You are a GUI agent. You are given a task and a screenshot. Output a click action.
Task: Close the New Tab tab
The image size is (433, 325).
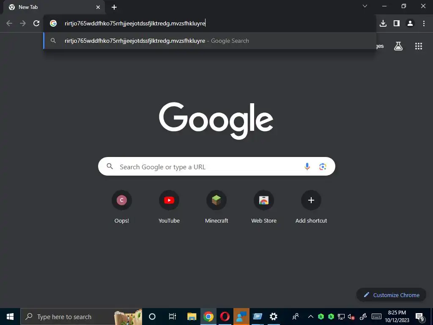(98, 7)
